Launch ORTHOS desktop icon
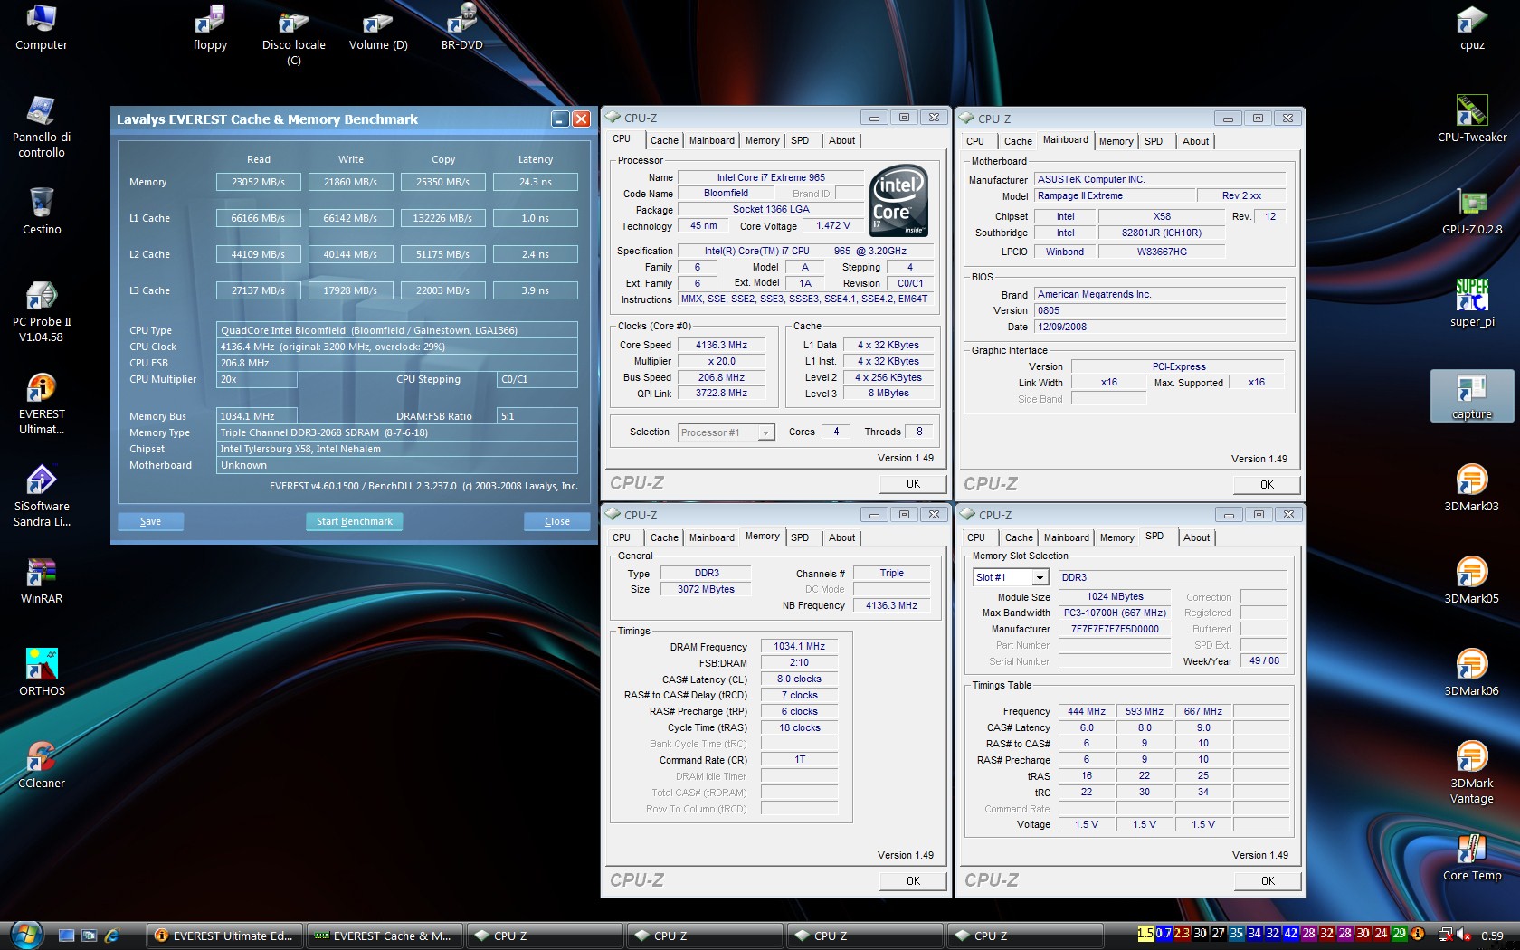This screenshot has width=1520, height=950. (42, 672)
